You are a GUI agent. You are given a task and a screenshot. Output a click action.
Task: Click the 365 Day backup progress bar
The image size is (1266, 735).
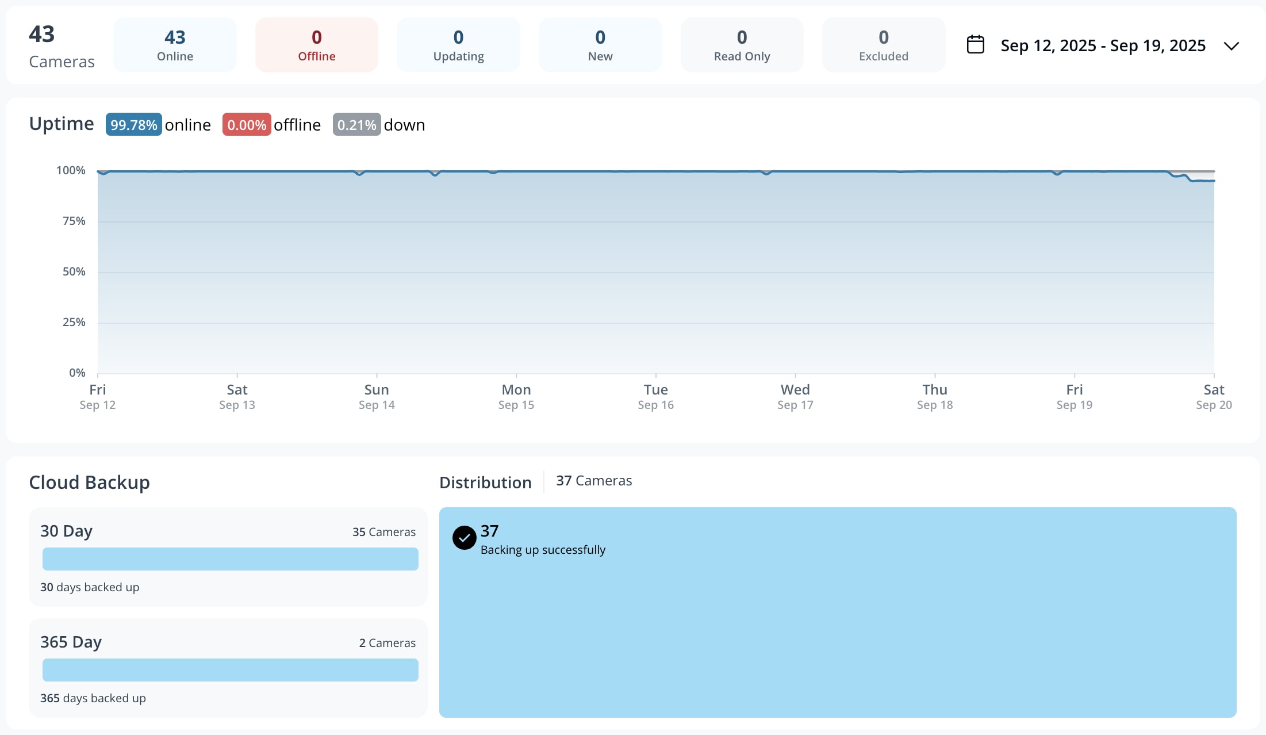[x=229, y=669]
